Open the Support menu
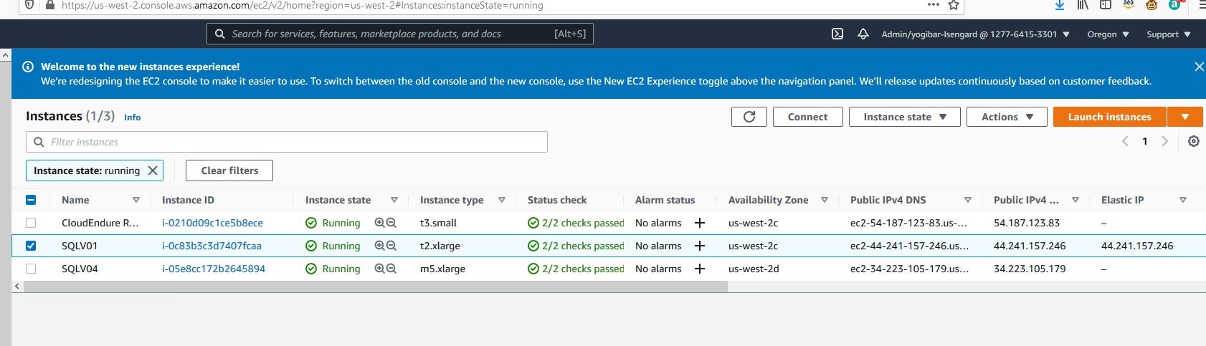The image size is (1206, 346). tap(1168, 34)
